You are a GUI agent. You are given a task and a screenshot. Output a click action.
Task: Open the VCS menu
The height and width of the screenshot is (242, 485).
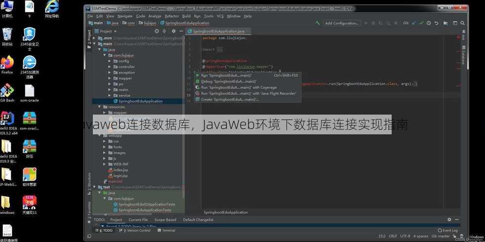tap(220, 16)
